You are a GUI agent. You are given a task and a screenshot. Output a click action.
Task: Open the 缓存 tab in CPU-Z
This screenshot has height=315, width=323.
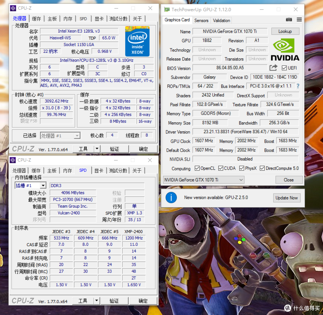tap(36, 18)
